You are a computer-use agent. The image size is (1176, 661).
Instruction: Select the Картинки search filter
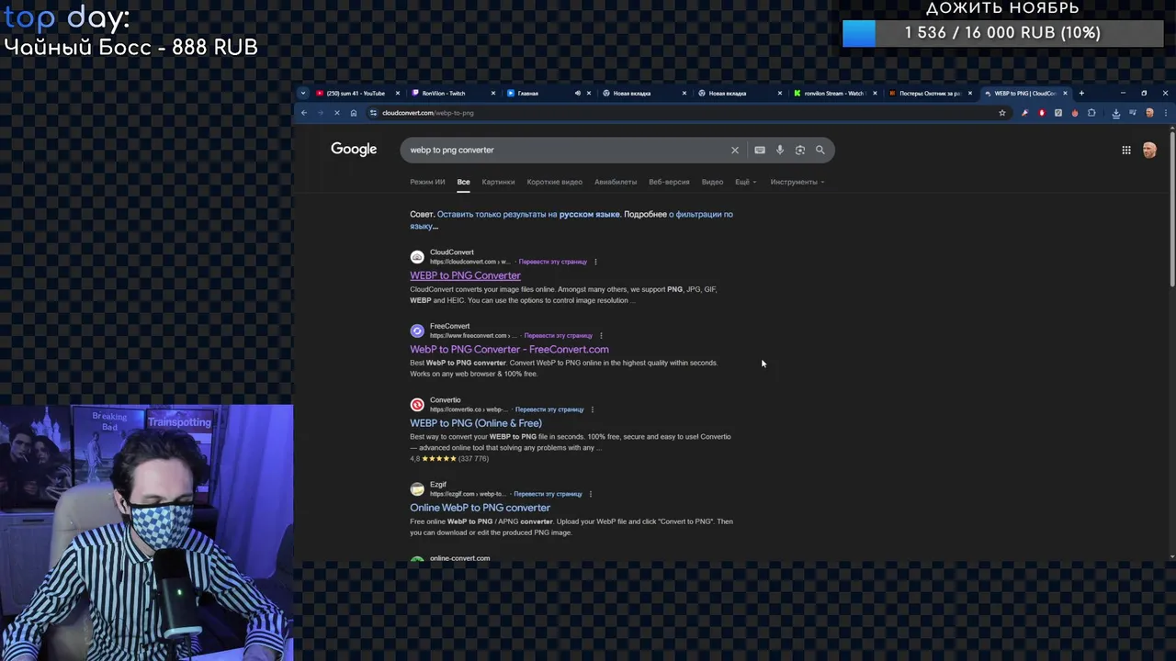498,182
